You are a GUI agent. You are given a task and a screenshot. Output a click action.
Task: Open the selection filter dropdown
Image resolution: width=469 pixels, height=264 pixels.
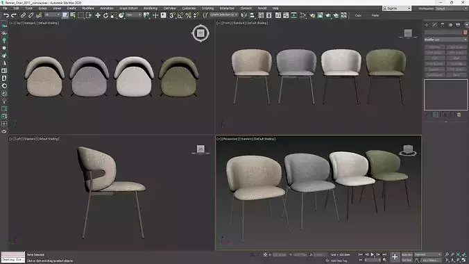tap(52, 15)
